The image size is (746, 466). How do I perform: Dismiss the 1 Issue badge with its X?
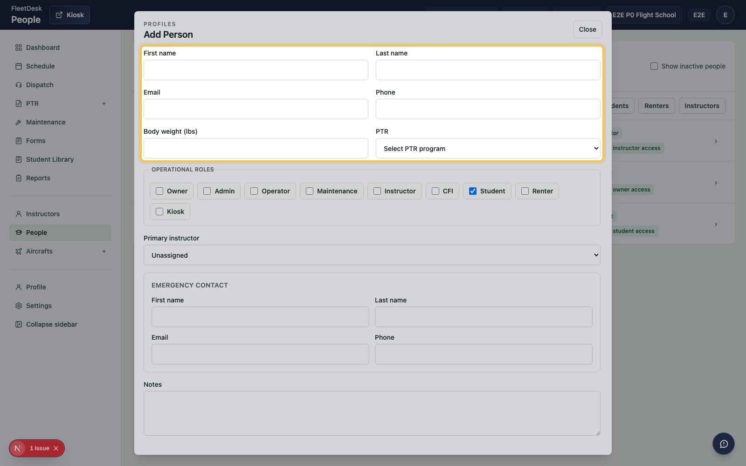pos(56,448)
